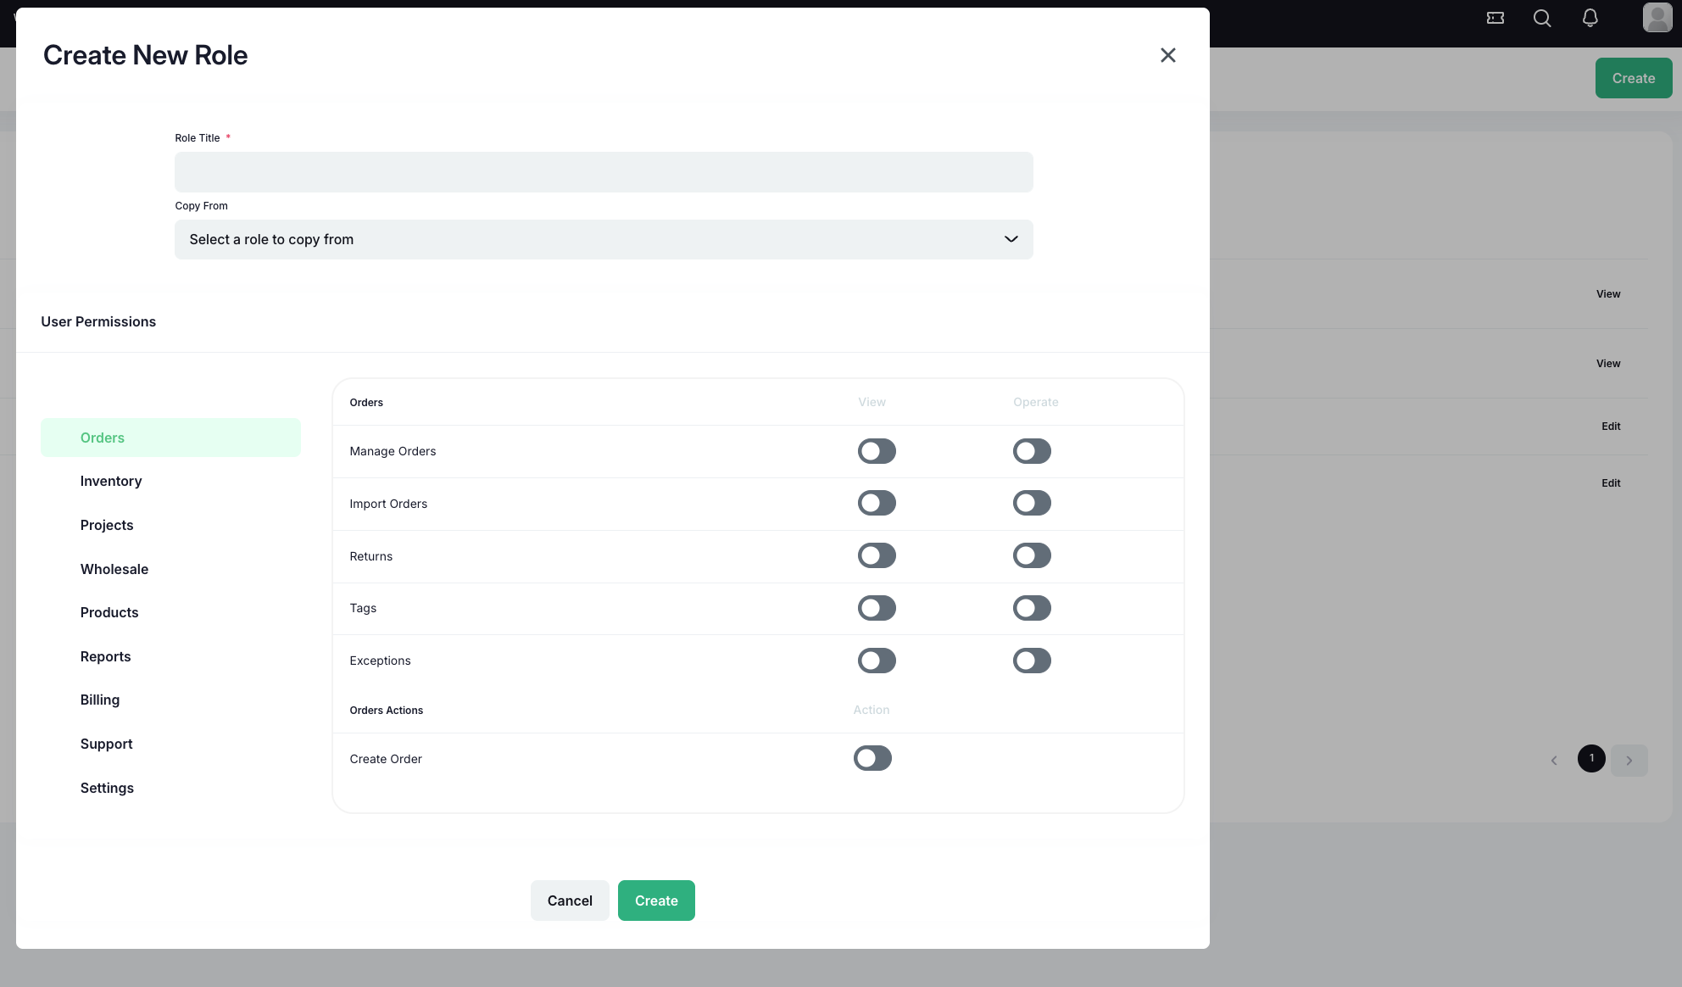Open search with the magnifier icon
The image size is (1682, 987).
pyautogui.click(x=1542, y=18)
